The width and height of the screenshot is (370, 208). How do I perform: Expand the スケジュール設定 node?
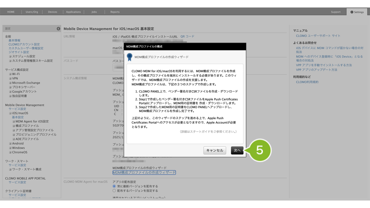pos(10,56)
